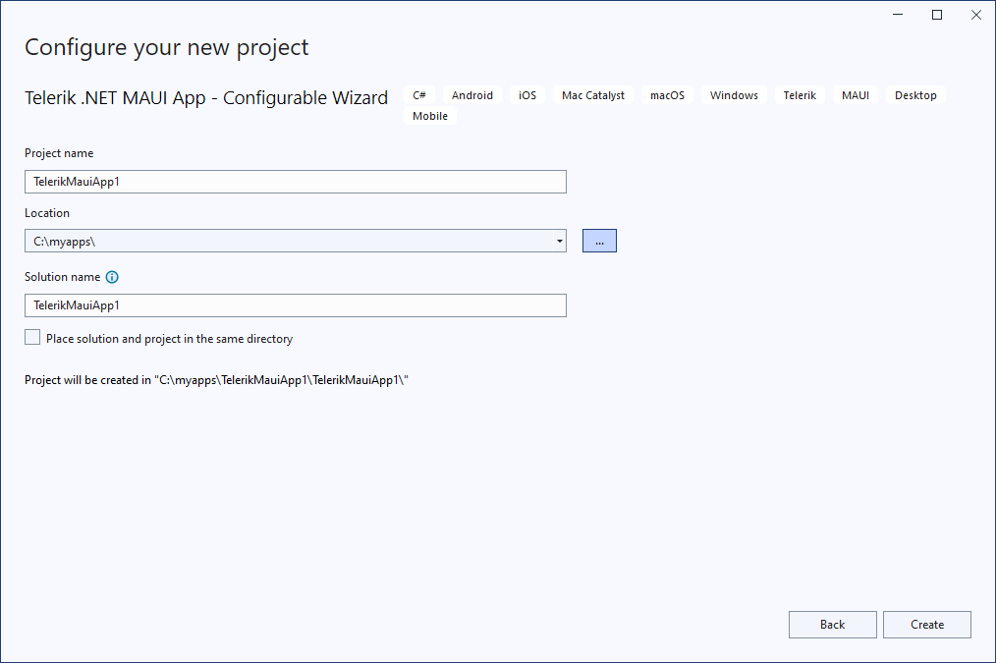Select the iOS platform tag
996x663 pixels.
[526, 94]
